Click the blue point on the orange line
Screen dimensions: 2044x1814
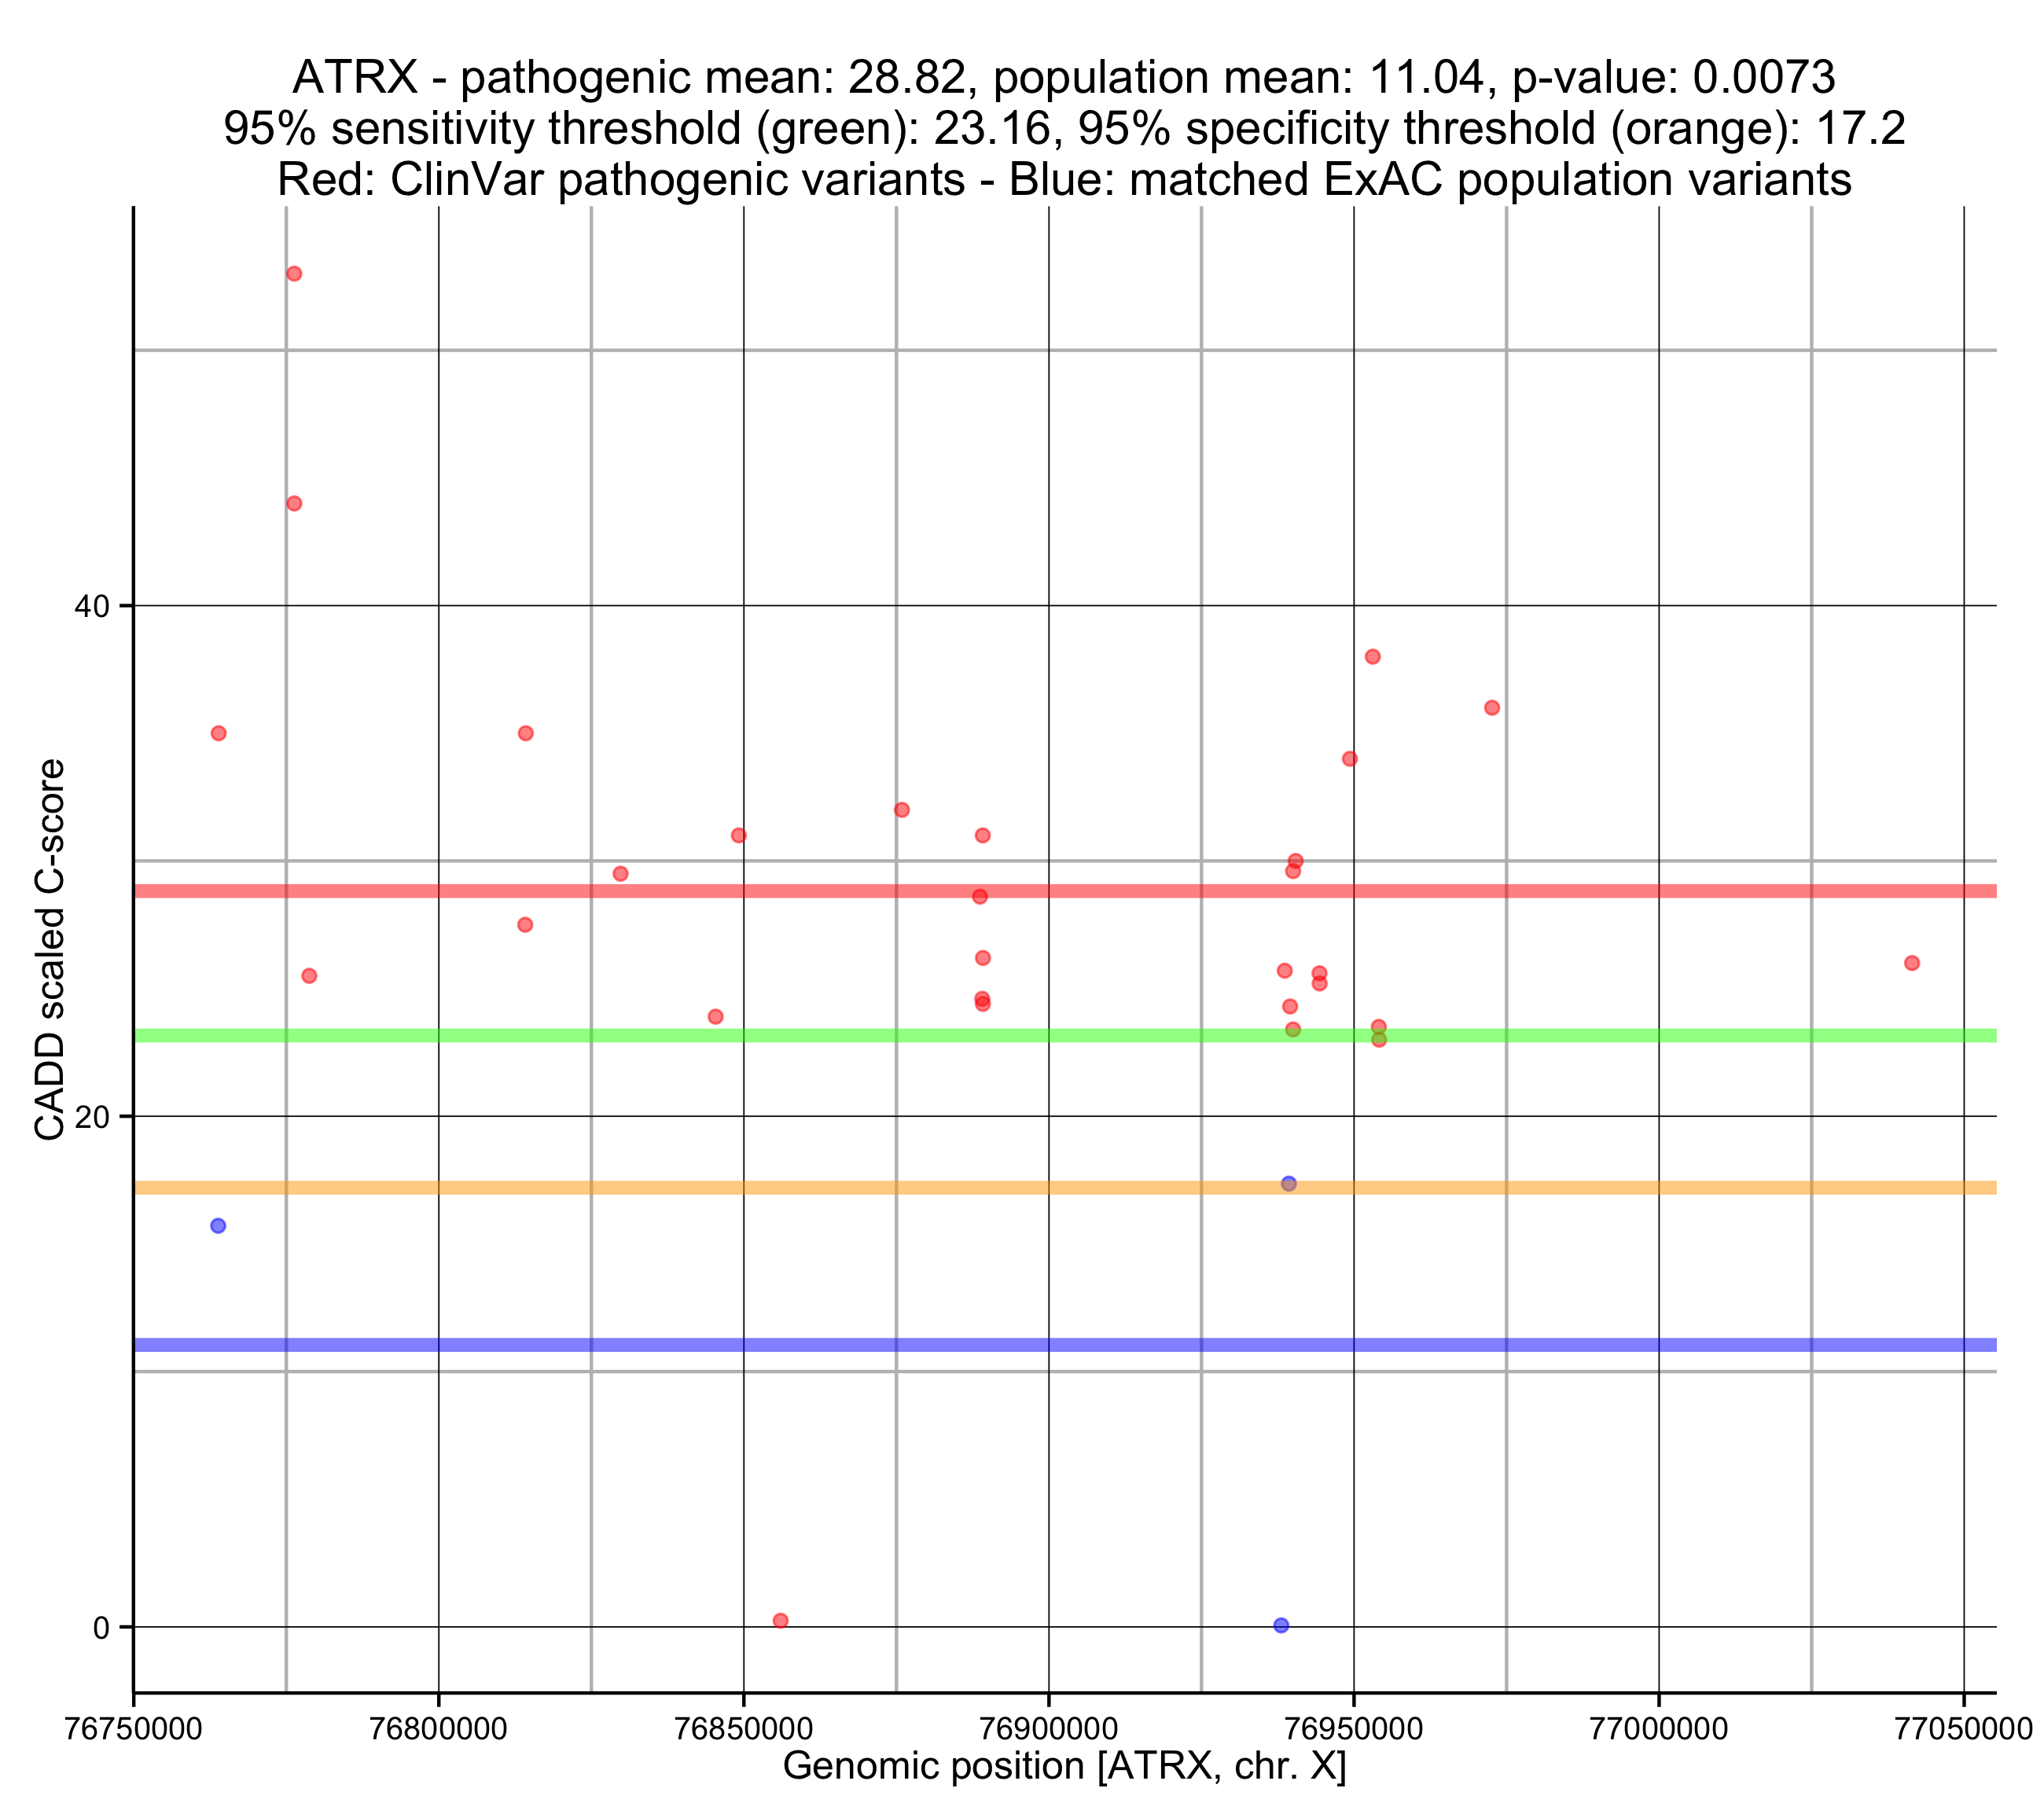[1288, 1184]
